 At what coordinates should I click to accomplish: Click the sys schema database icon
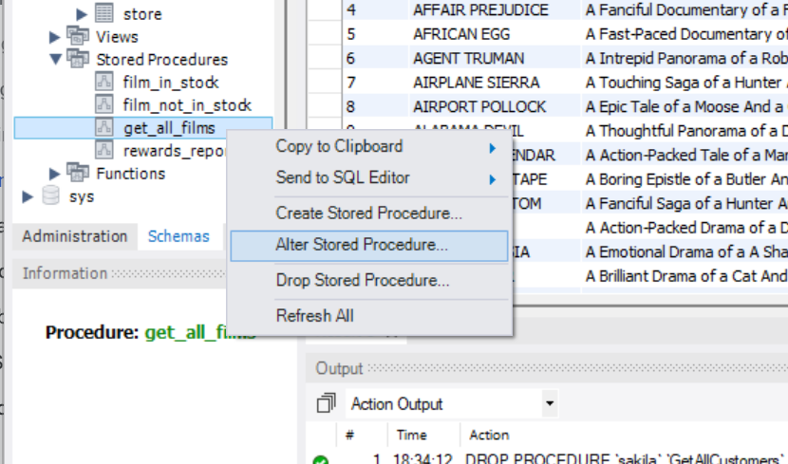point(50,195)
